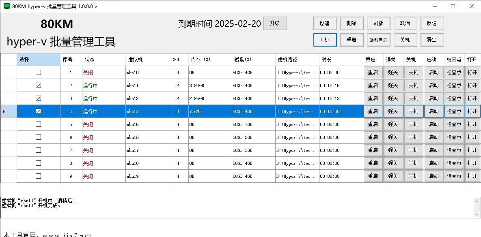Click the 2.95GB memory cell
Screen dimensions: 481x237
pos(210,98)
